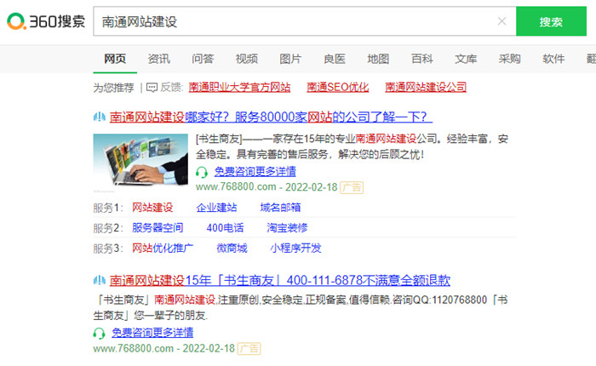Click the 反馈 feedback icon
The height and width of the screenshot is (366, 596).
[x=152, y=88]
